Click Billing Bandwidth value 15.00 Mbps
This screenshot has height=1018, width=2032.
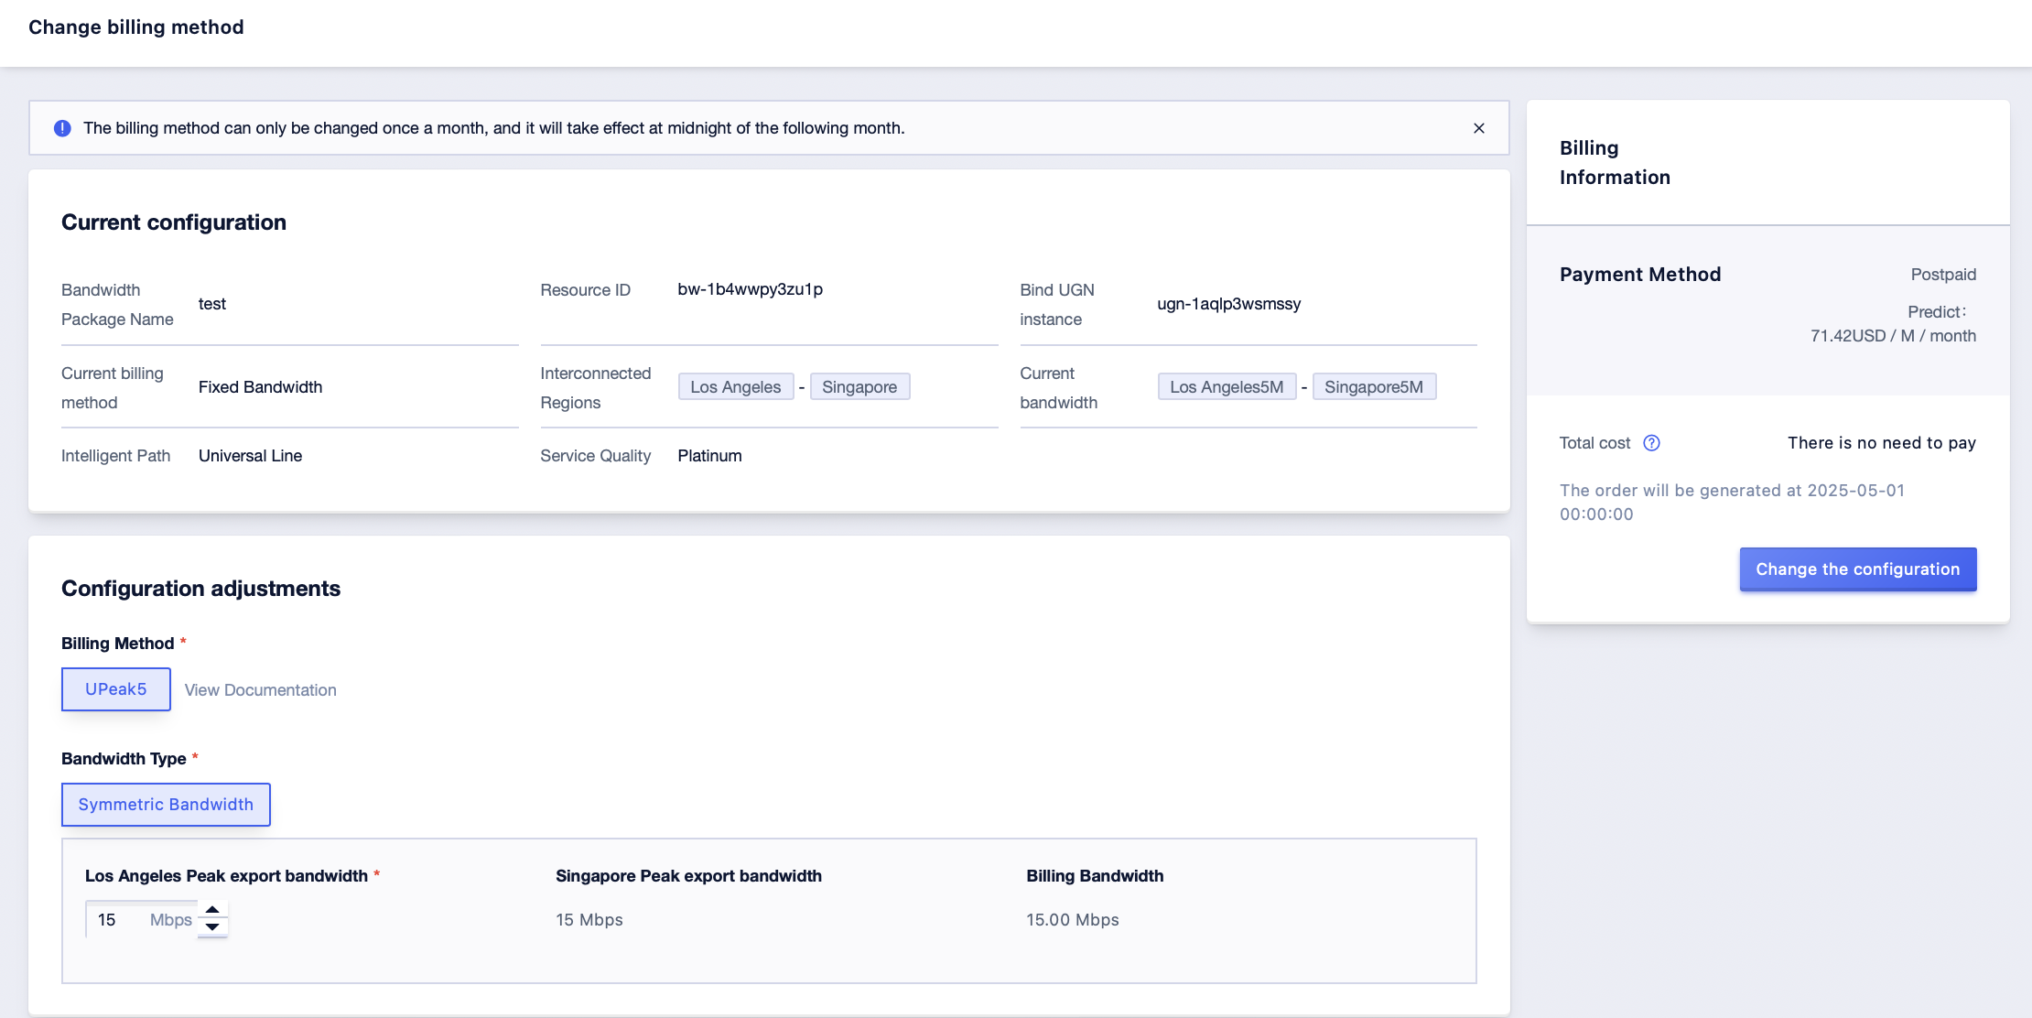(1073, 920)
